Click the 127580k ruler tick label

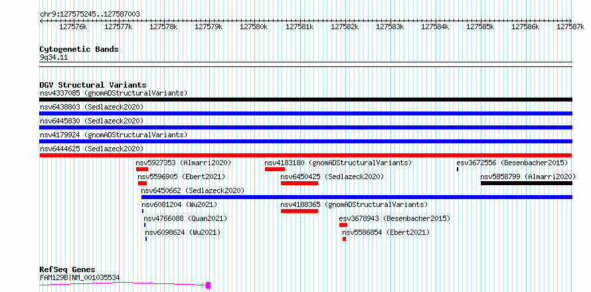coord(254,27)
